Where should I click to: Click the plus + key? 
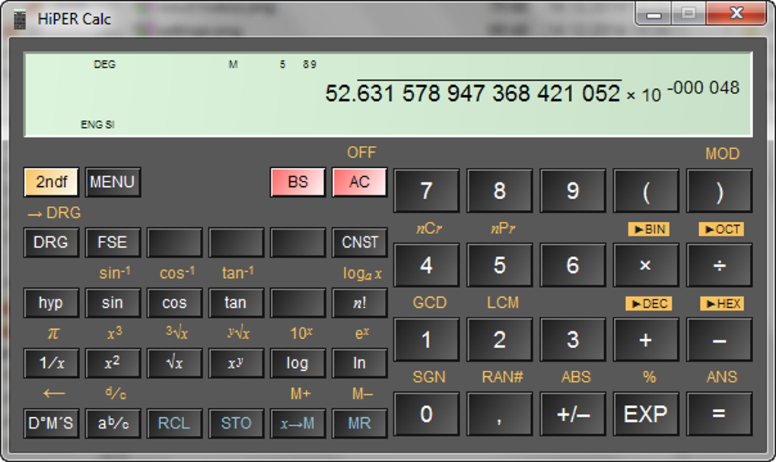pyautogui.click(x=646, y=340)
